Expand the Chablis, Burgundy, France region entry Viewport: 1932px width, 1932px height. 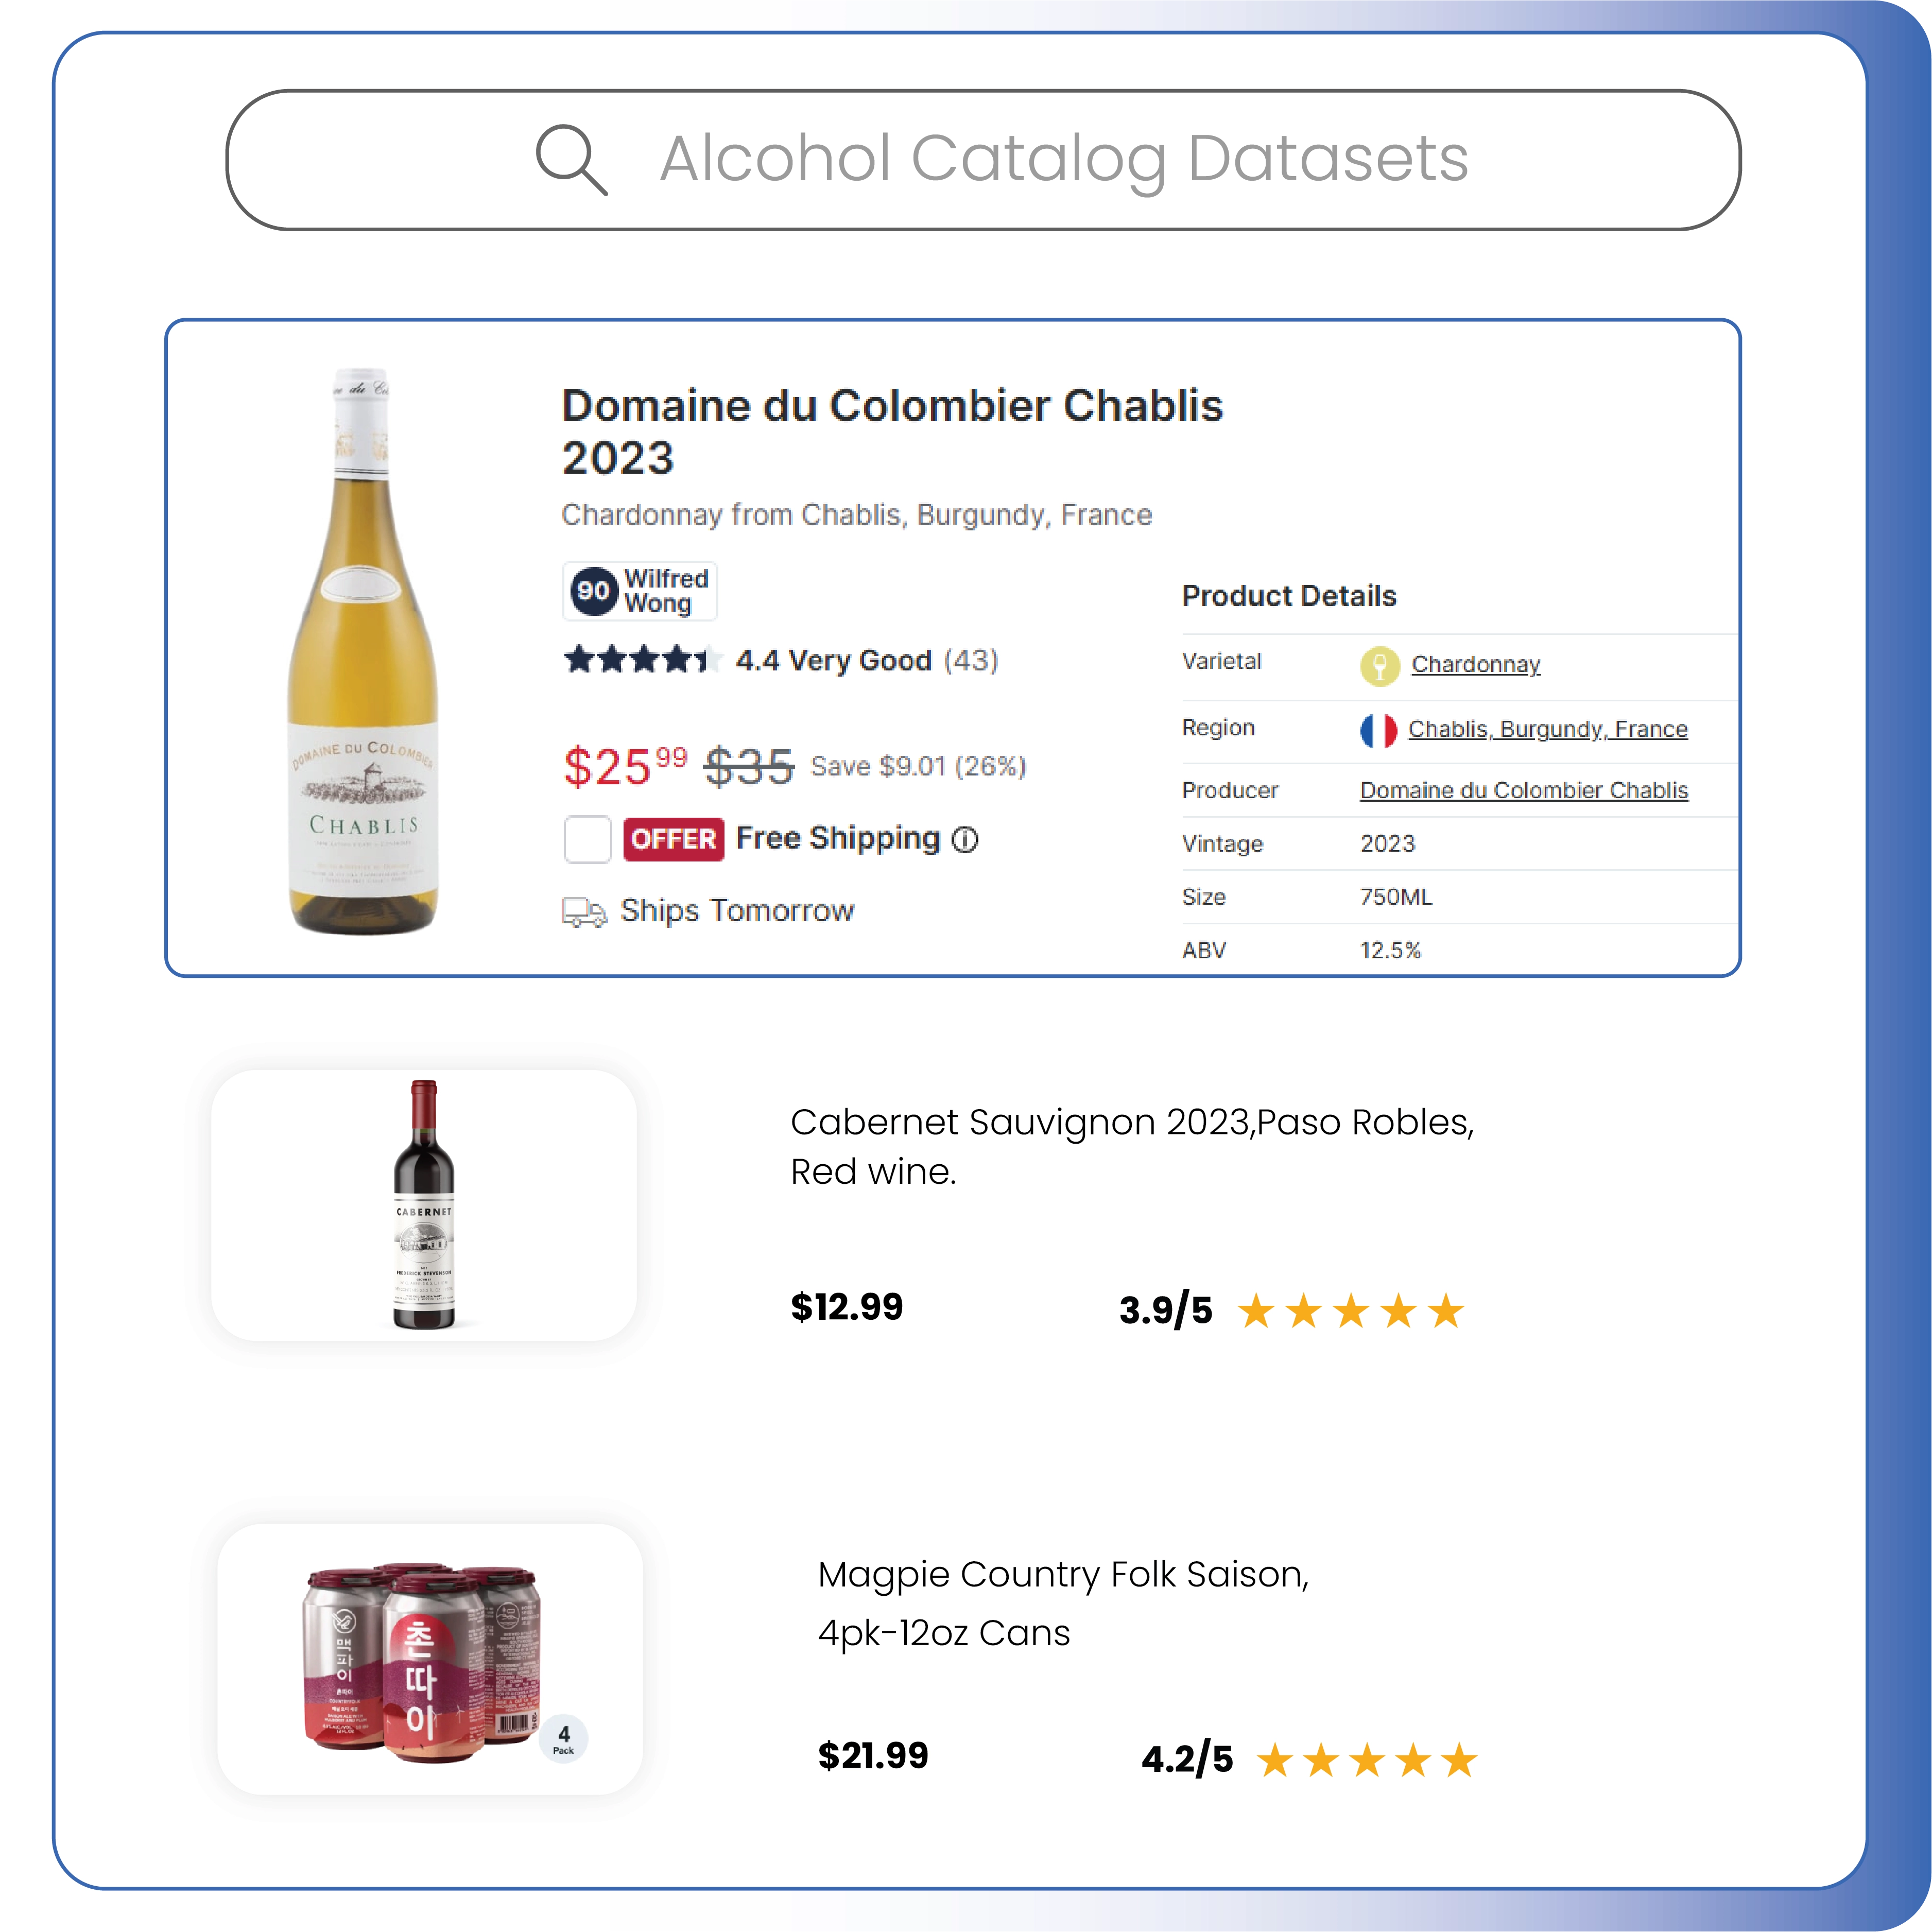pos(1548,729)
